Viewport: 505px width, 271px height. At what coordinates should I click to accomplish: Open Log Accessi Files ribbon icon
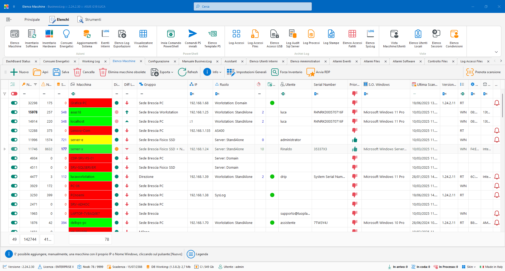coord(255,39)
